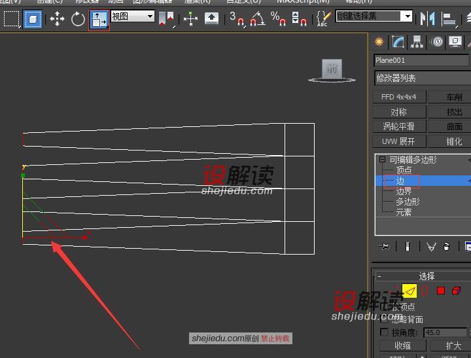Click the 挤出 modifier button
This screenshot has width=471, height=358.
450,112
